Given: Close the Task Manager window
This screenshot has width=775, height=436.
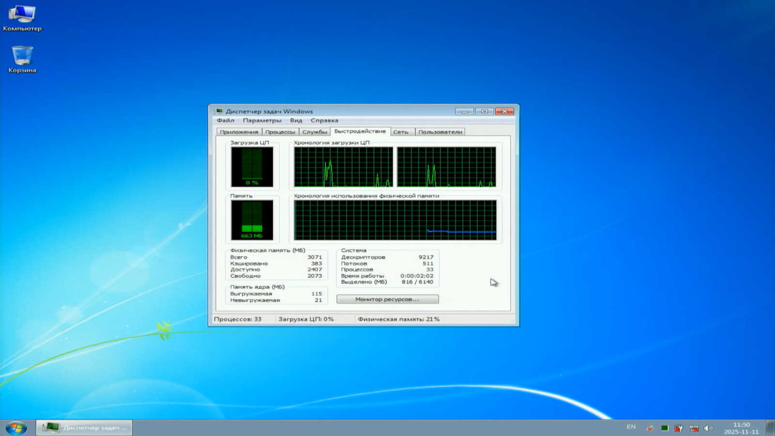Looking at the screenshot, I should (504, 111).
